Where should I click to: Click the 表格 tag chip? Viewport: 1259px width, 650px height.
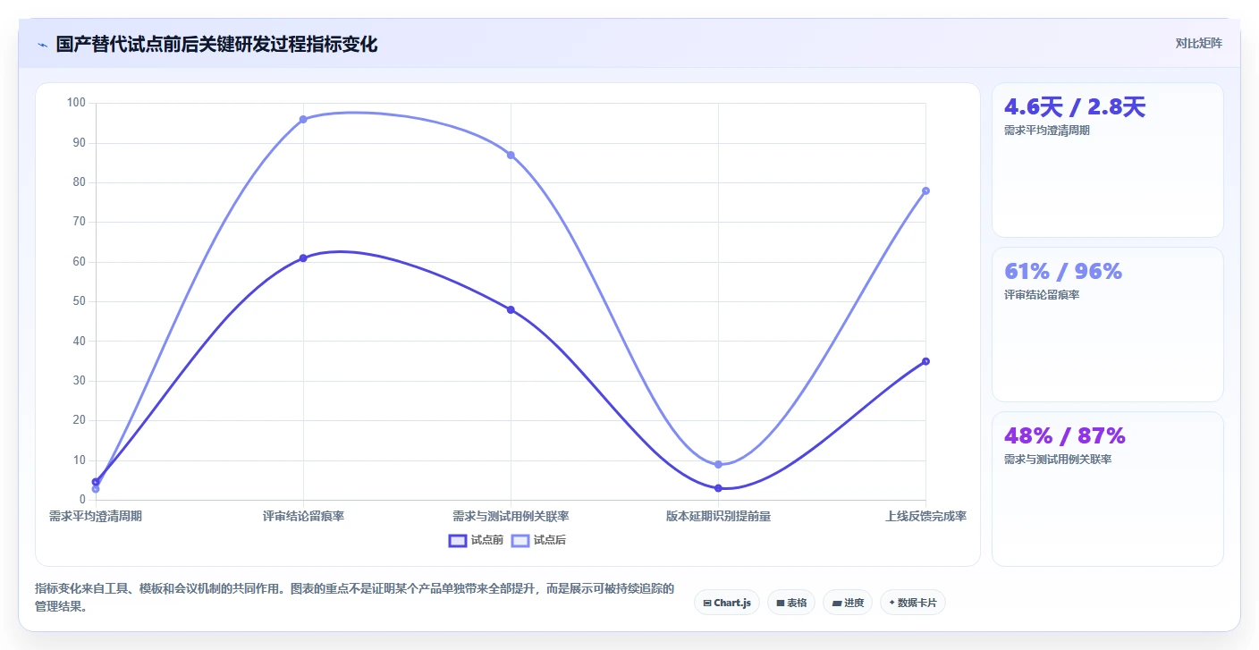coord(791,603)
